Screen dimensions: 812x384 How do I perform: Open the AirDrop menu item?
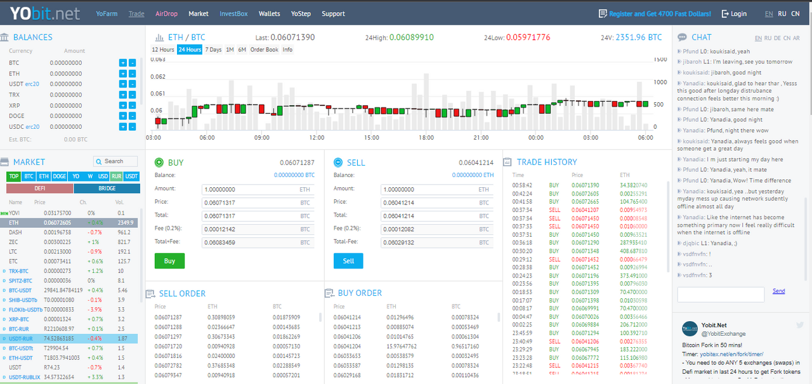coord(166,13)
